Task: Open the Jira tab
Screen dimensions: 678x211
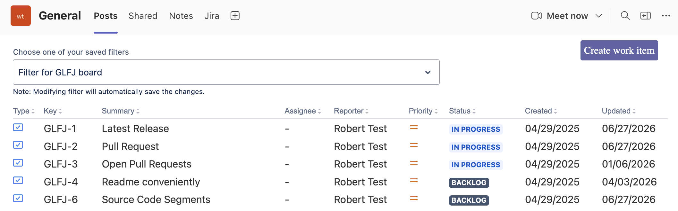Action: pos(212,16)
